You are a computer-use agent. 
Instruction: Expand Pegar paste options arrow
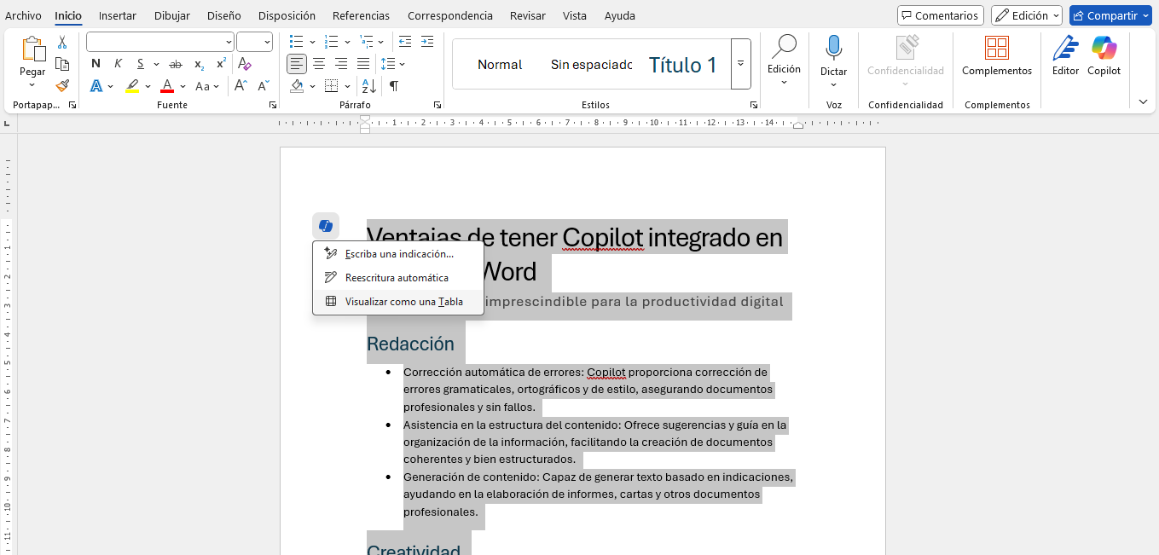[32, 84]
